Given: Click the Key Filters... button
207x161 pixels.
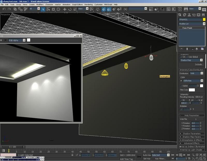Looking at the screenshot, I should [160, 159].
